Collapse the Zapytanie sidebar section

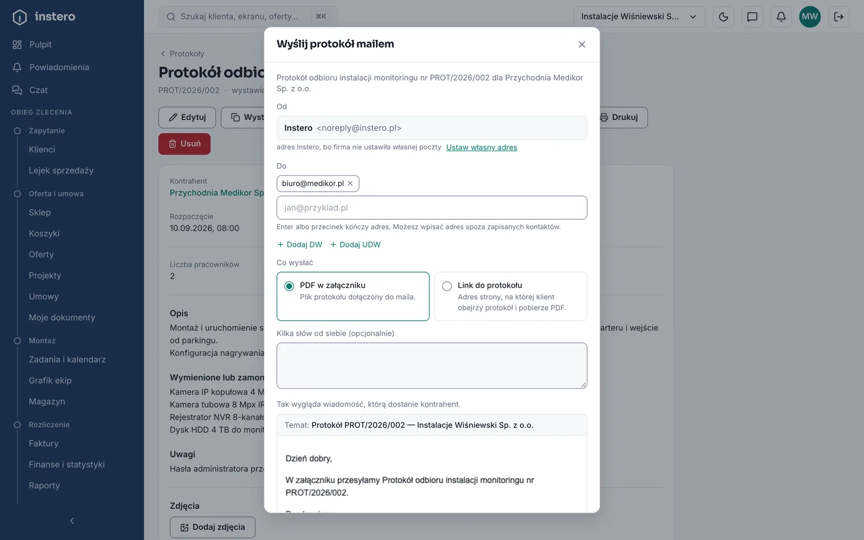point(46,131)
